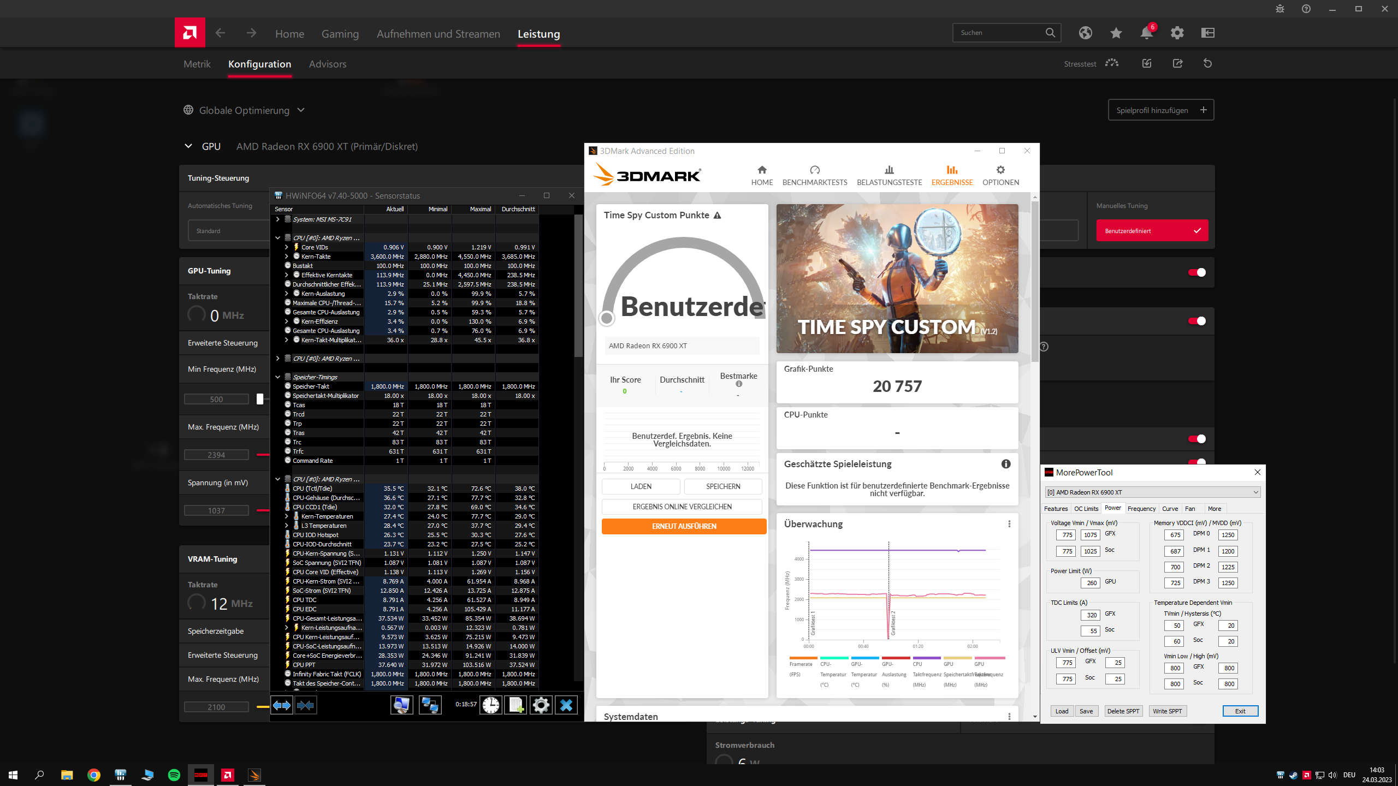Image resolution: width=1398 pixels, height=786 pixels.
Task: Switch to the Metrik tab
Action: [197, 64]
